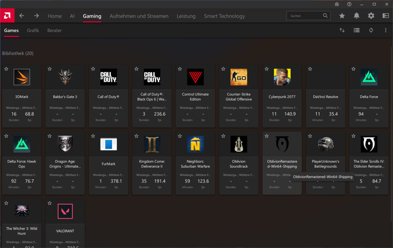Select the Games sub-tab
This screenshot has height=248, width=393.
(11, 30)
